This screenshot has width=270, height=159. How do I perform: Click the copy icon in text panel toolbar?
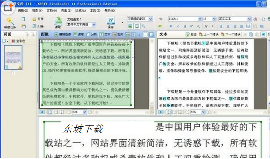(251, 34)
